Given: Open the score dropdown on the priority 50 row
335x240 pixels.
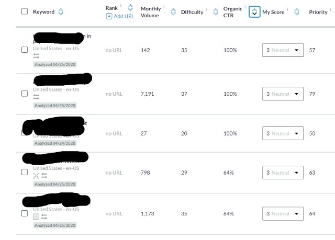Looking at the screenshot, I should (x=283, y=133).
